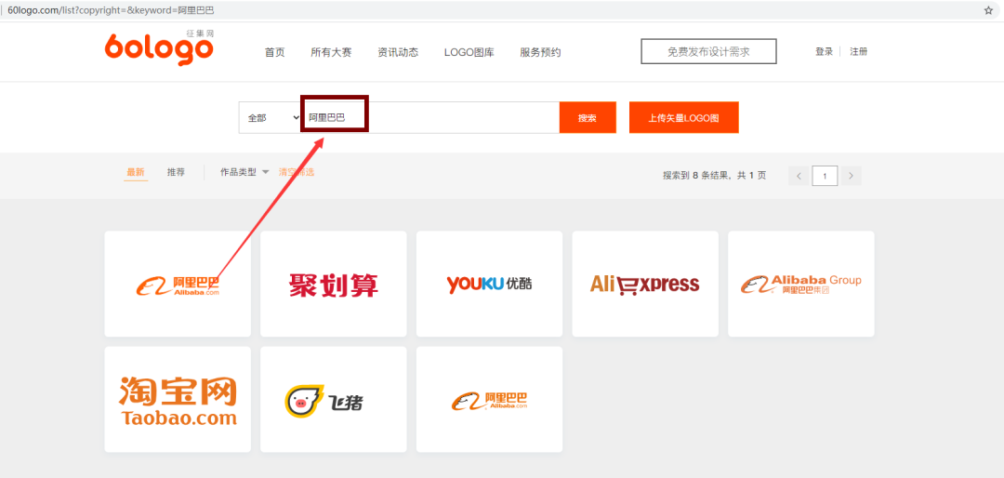Screen dimensions: 1004x478
Task: Open LOGO图库 navigation item
Action: tap(469, 52)
